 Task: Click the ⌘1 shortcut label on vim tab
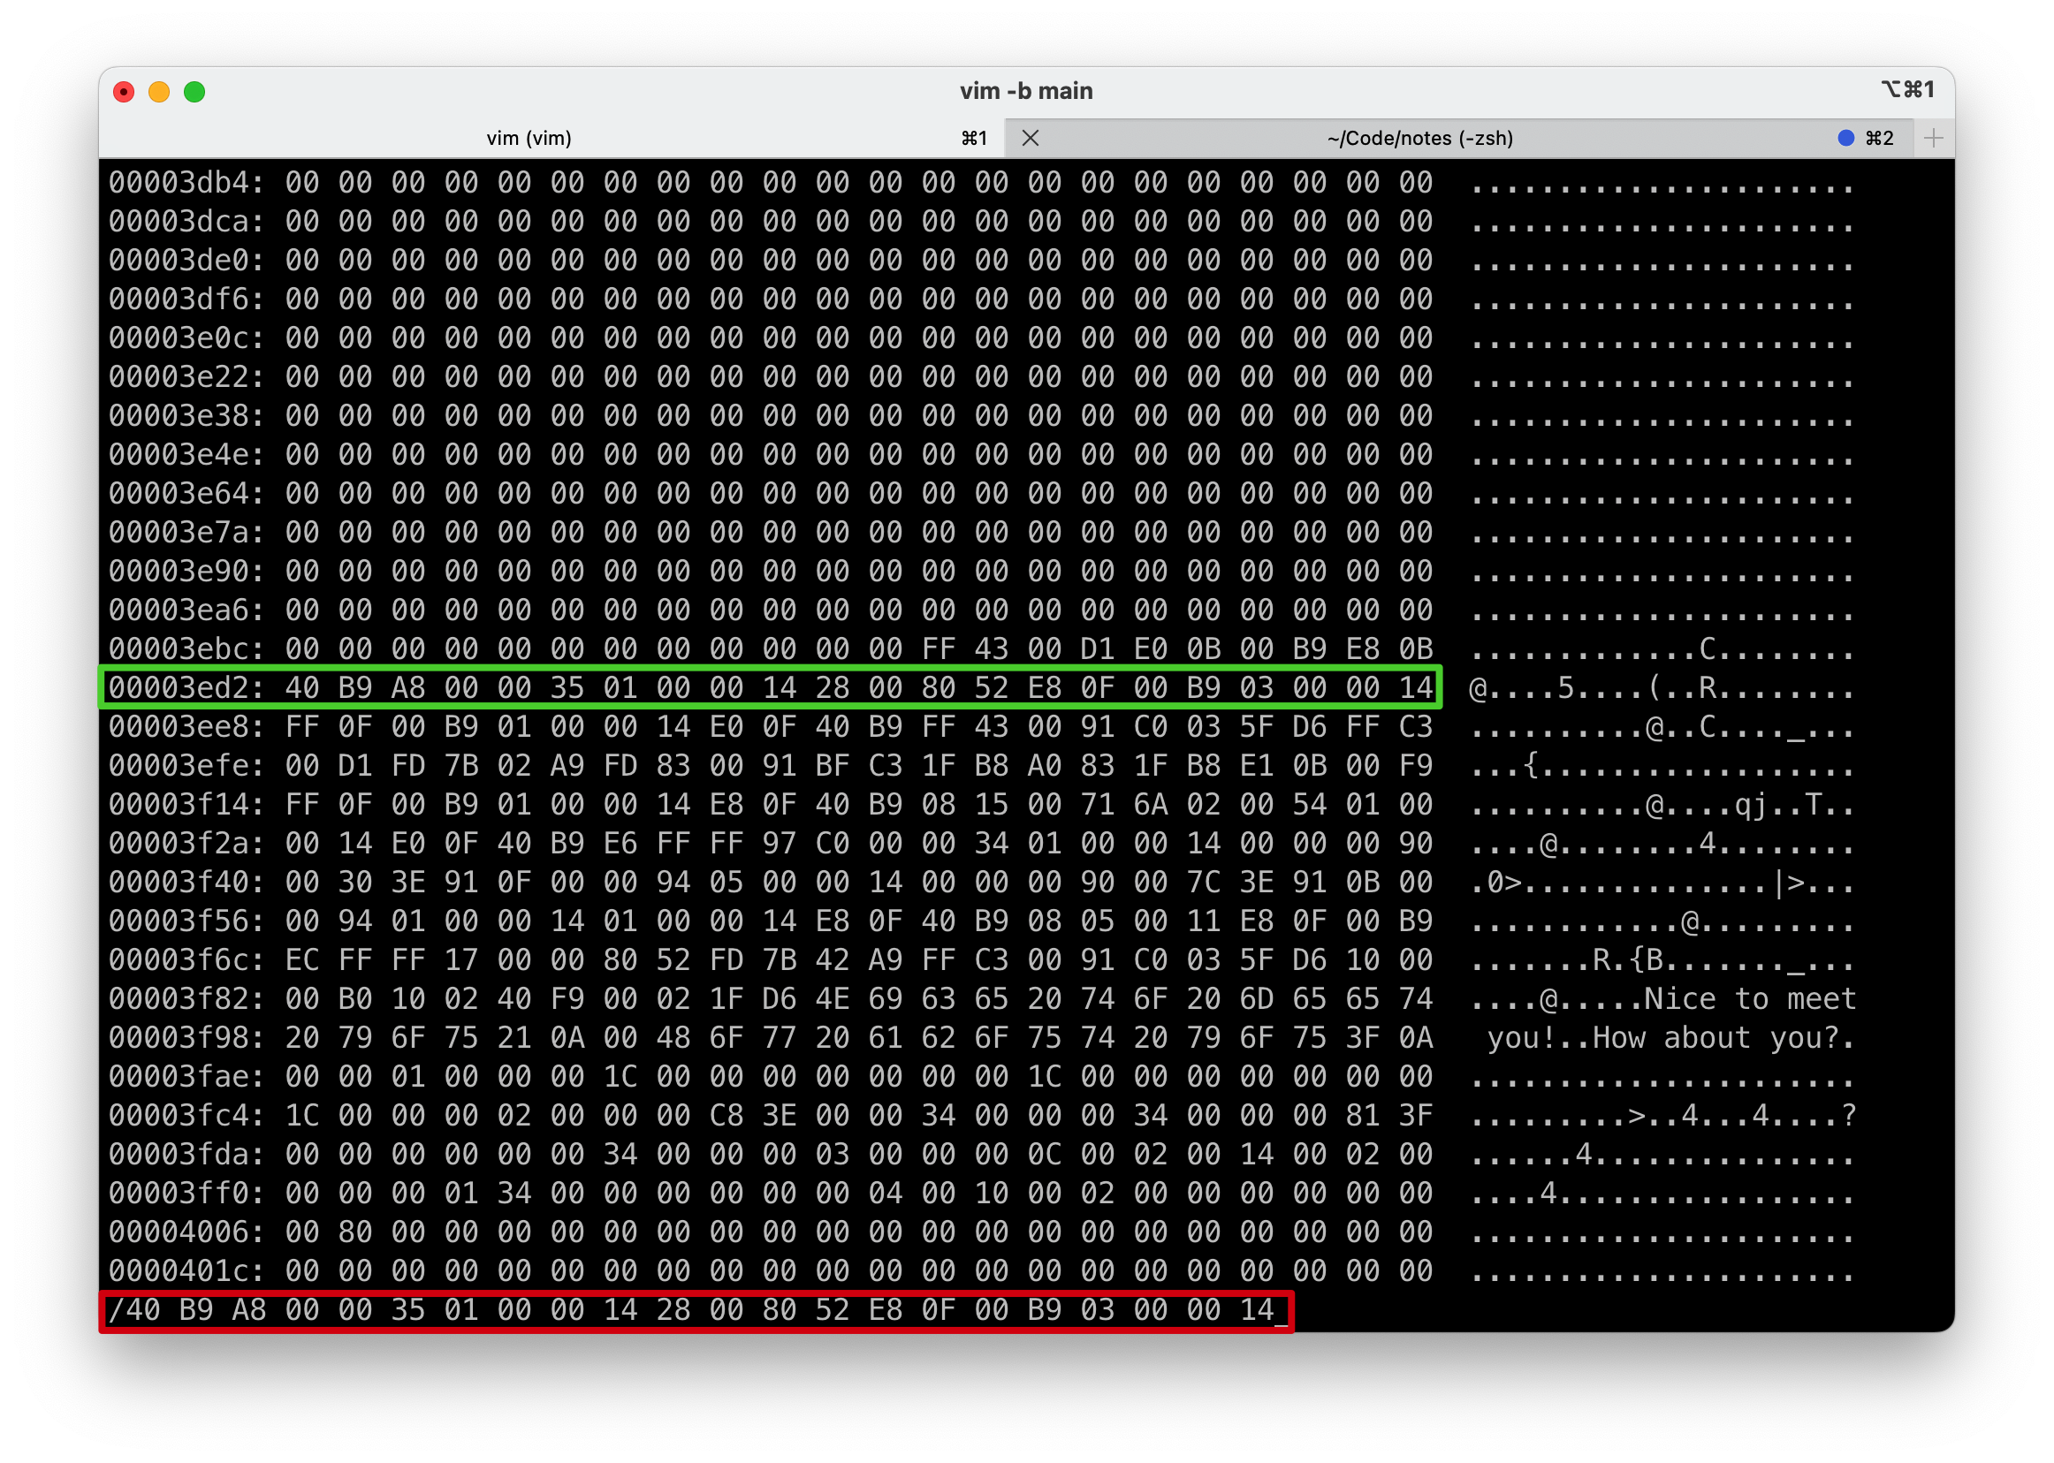pos(974,138)
